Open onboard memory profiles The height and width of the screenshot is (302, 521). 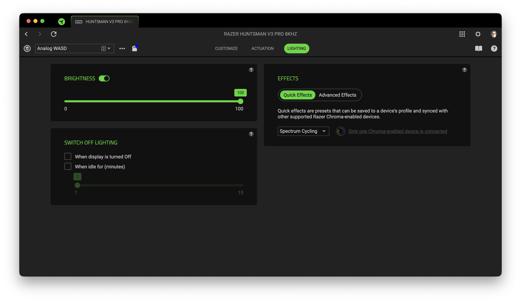point(134,48)
